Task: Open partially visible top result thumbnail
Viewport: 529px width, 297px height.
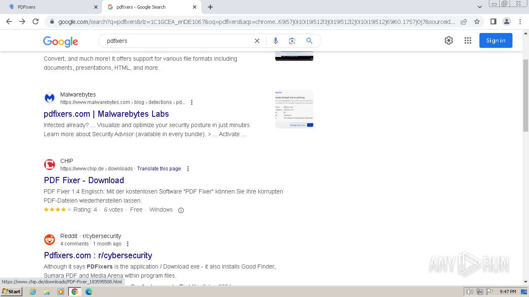Action: pos(294,56)
